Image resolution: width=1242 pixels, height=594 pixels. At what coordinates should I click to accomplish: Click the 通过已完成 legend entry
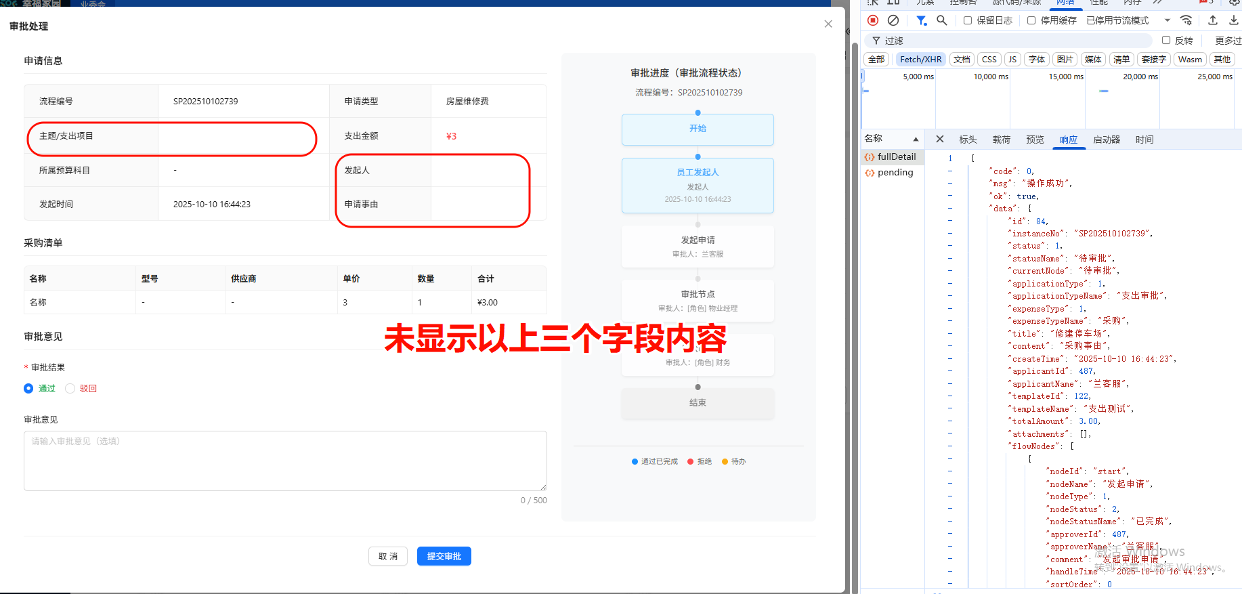pos(655,461)
